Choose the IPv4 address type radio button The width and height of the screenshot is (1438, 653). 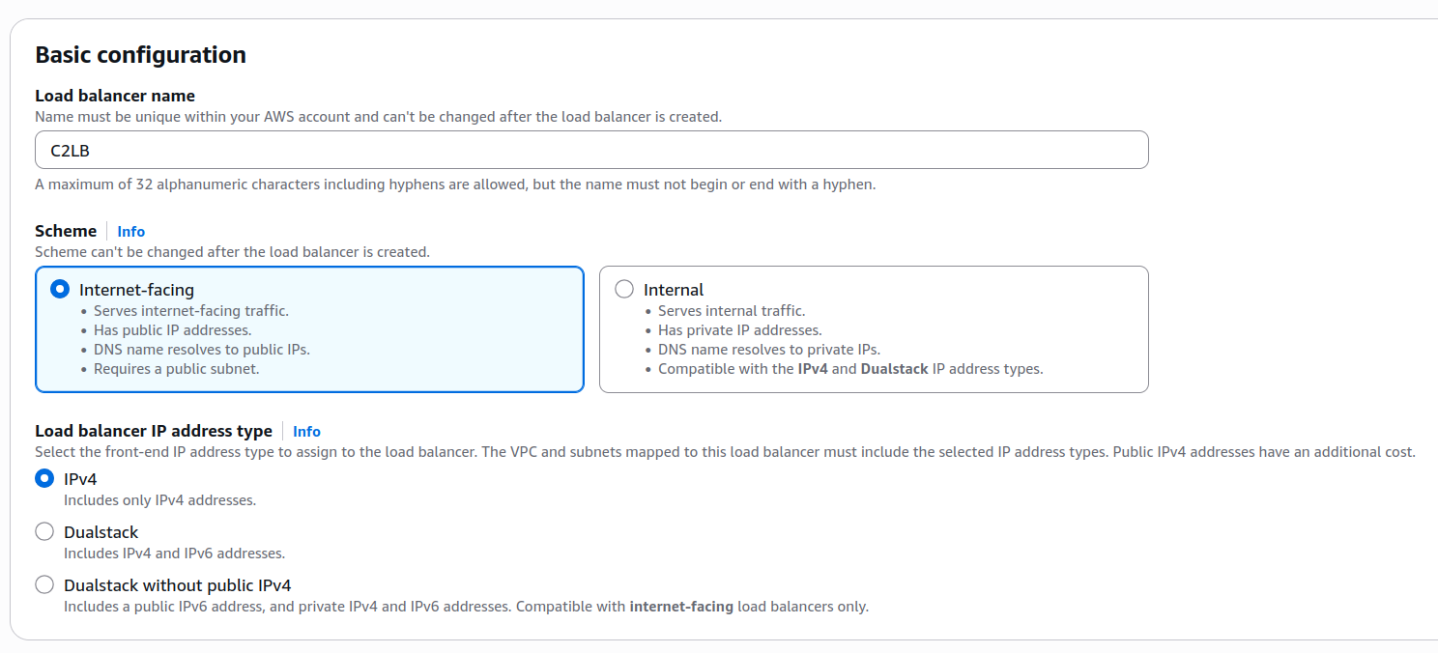[x=44, y=479]
